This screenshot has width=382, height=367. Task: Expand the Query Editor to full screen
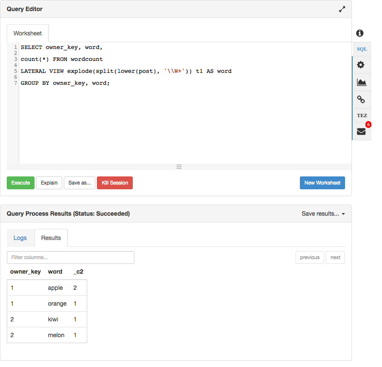click(342, 9)
